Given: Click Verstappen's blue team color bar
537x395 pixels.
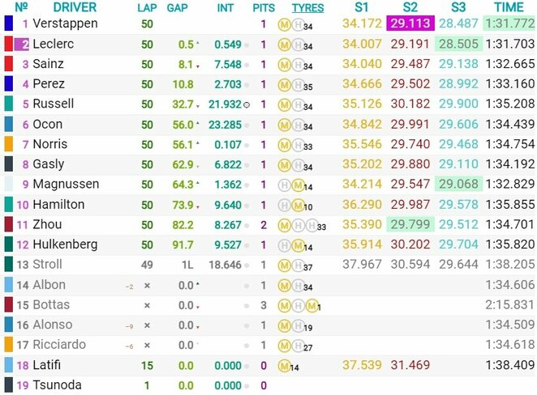Looking at the screenshot, I should point(8,23).
